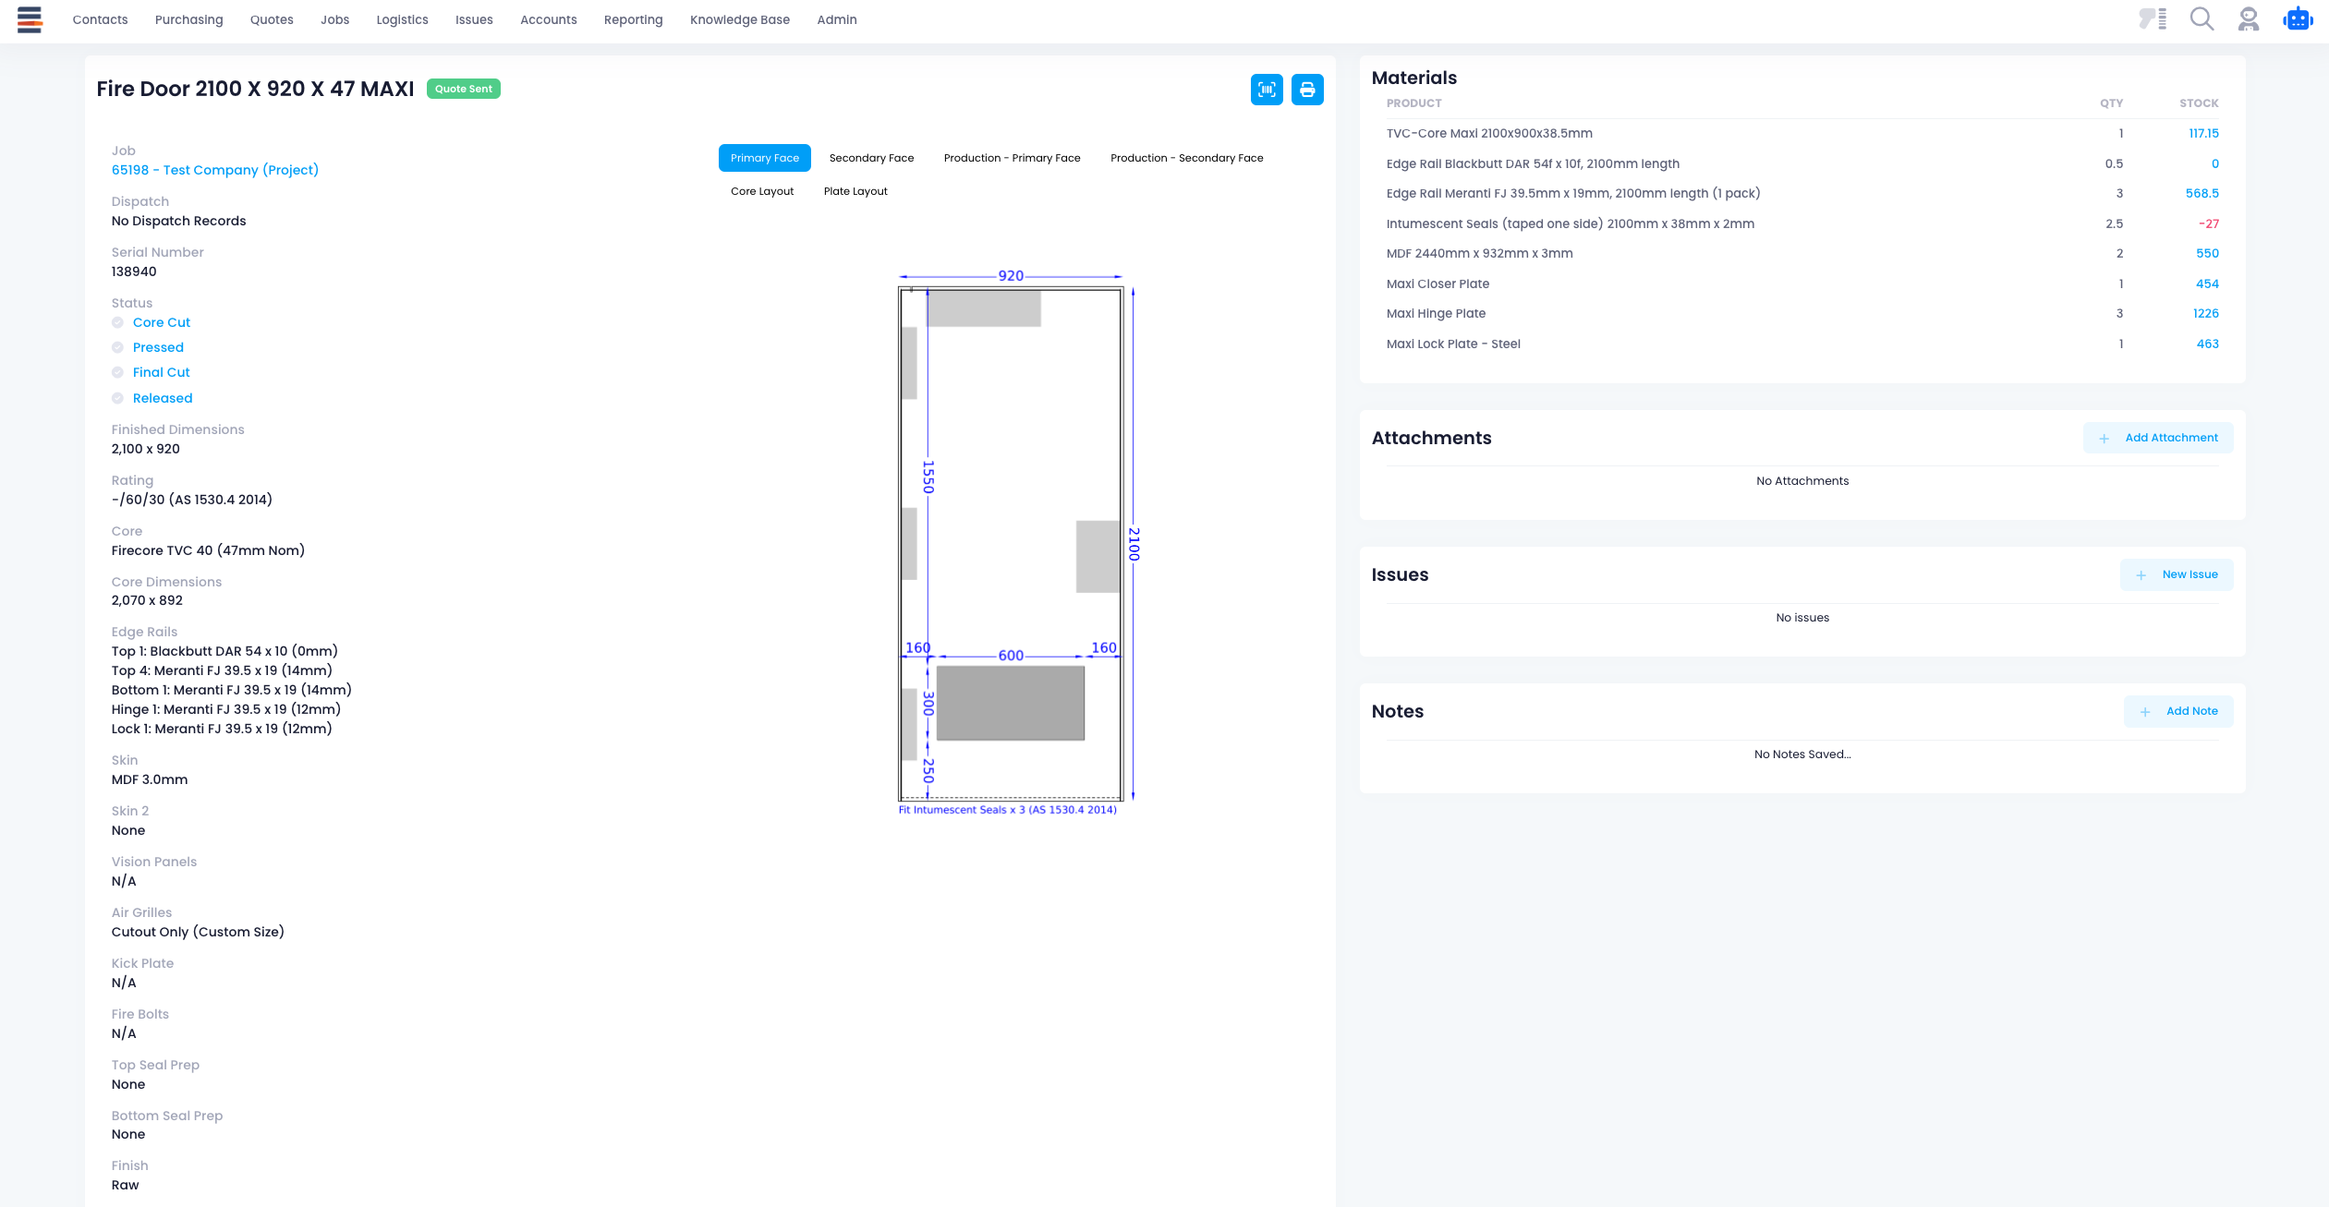
Task: Open the Admin menu
Action: point(837,19)
